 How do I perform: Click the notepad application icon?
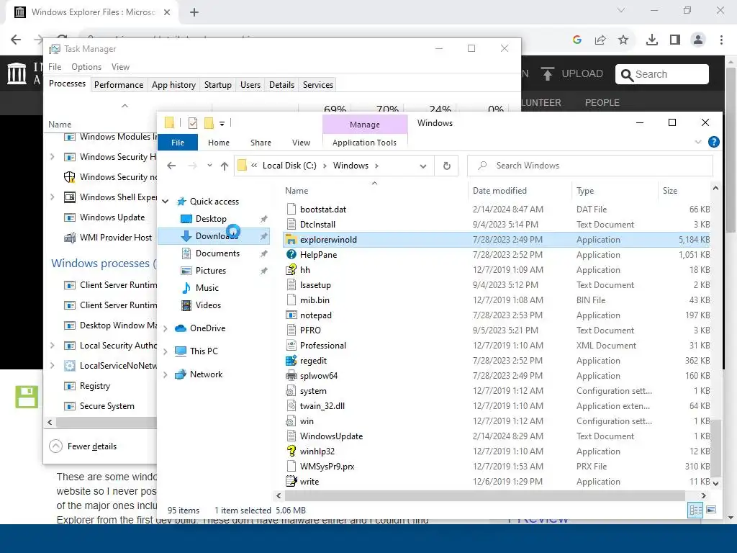[x=291, y=315]
